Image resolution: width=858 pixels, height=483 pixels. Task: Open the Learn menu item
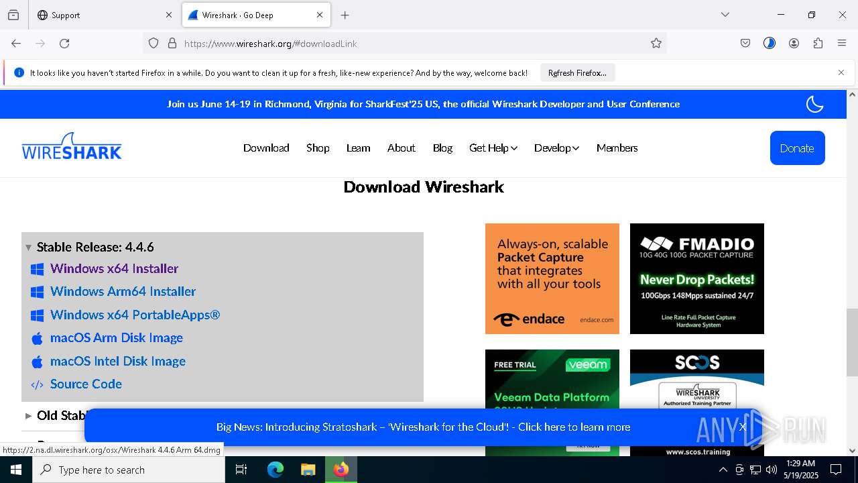point(358,148)
